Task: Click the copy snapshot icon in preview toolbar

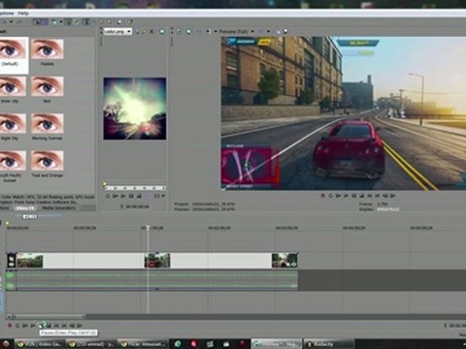Action: [278, 31]
